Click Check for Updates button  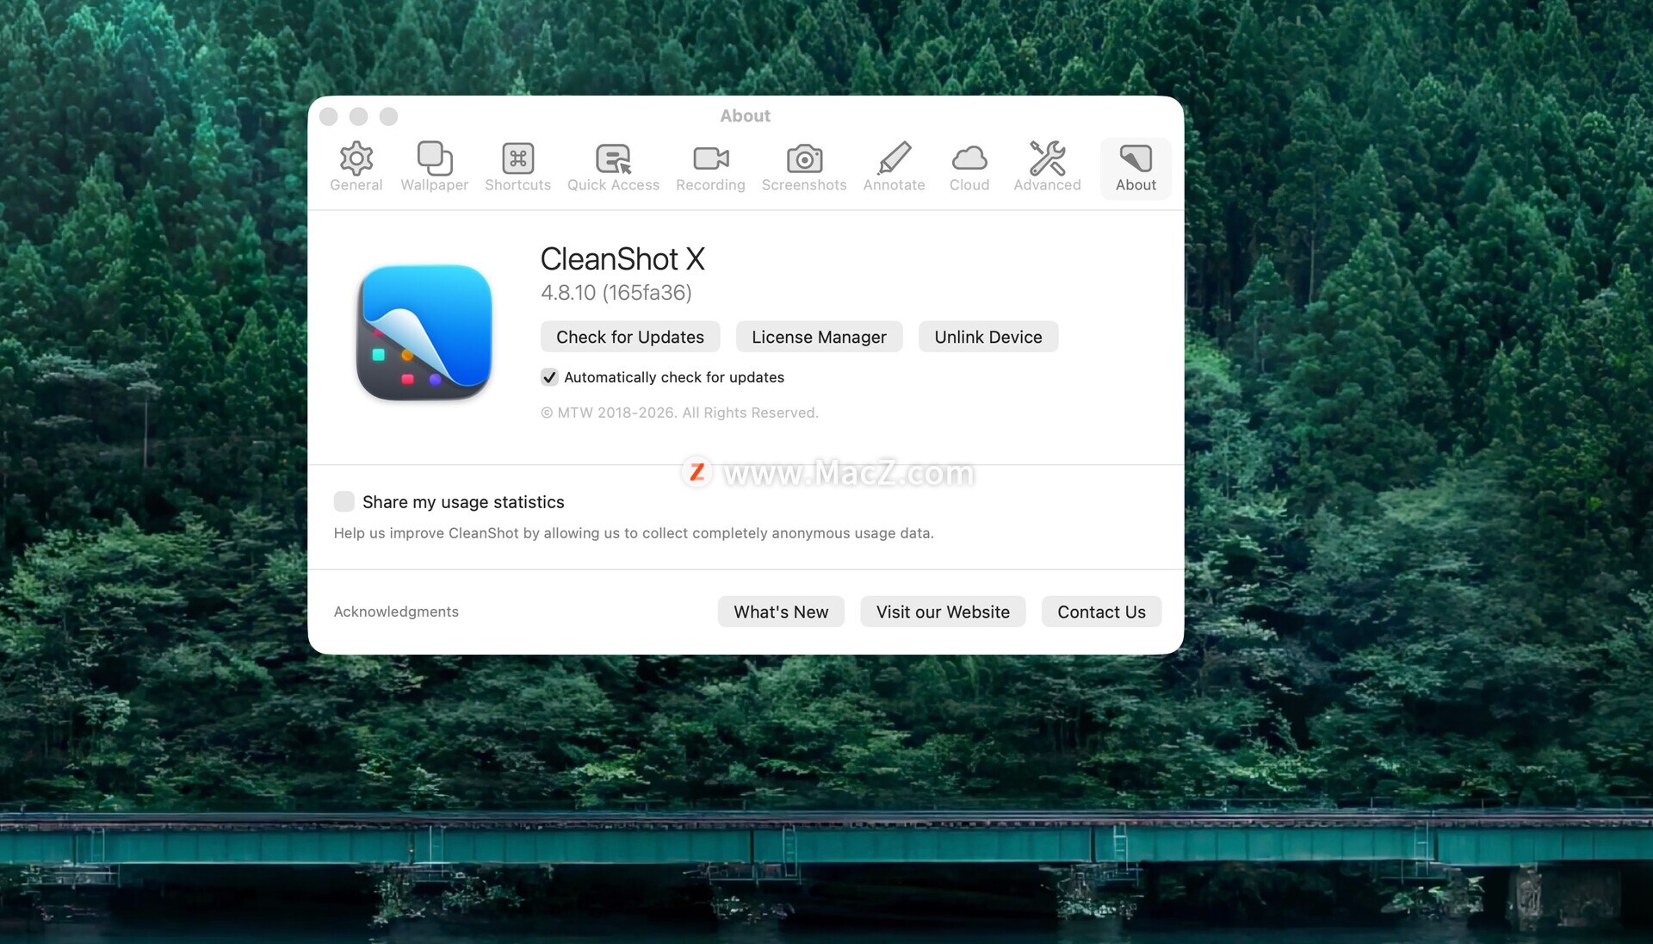click(630, 337)
